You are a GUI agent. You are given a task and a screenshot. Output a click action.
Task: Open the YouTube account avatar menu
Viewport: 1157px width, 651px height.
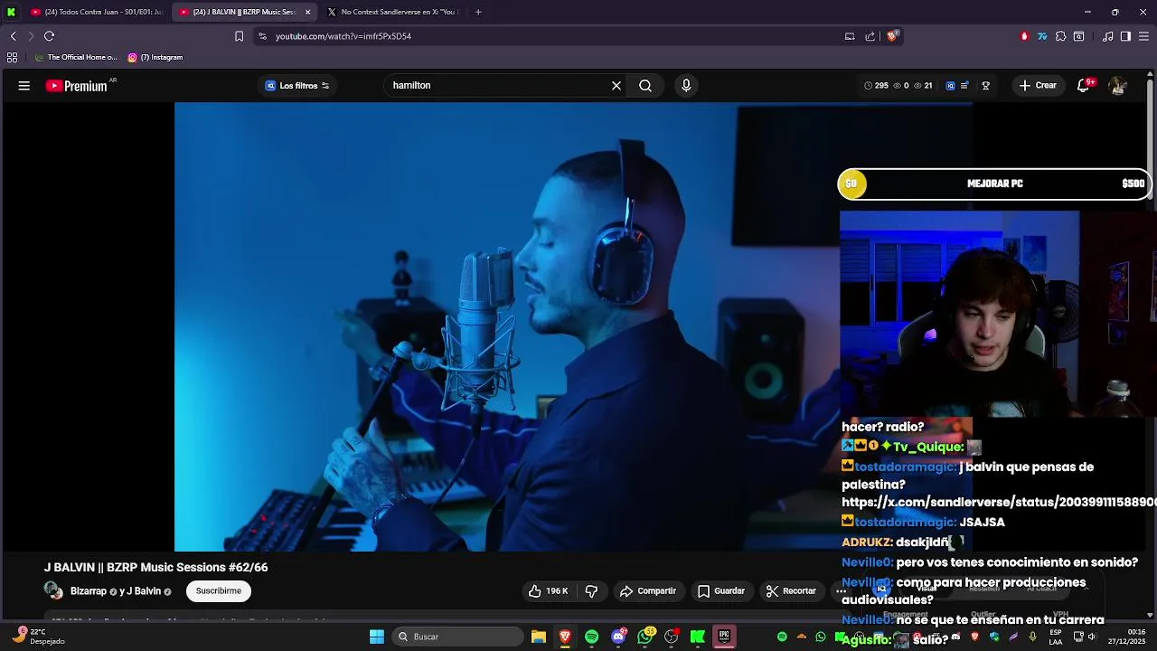[1117, 86]
